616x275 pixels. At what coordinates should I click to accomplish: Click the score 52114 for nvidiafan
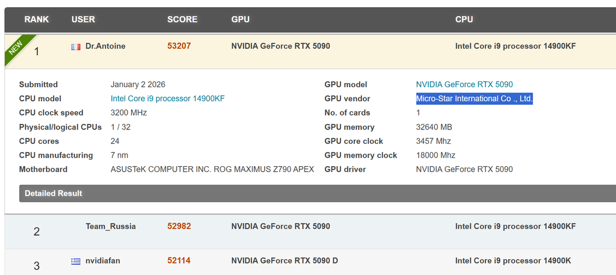179,261
